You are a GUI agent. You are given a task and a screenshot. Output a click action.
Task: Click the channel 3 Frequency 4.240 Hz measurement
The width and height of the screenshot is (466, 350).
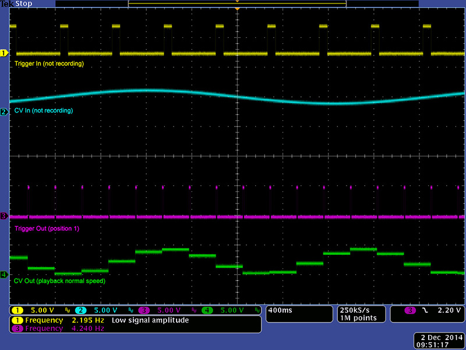(57, 328)
